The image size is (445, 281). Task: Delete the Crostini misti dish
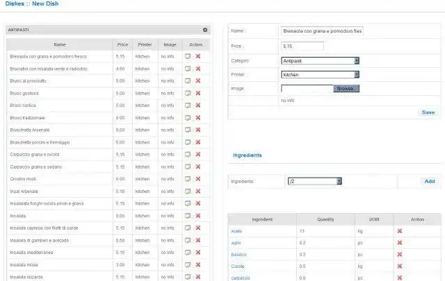click(x=198, y=179)
